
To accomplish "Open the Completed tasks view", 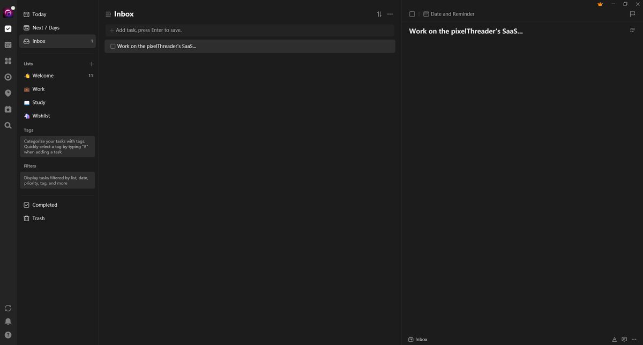I will (57, 205).
